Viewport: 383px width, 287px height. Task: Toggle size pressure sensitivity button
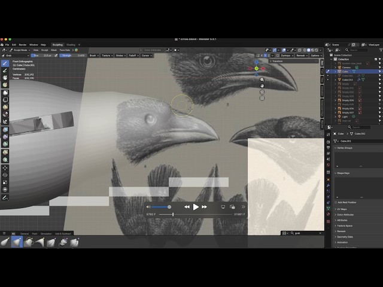[56, 56]
